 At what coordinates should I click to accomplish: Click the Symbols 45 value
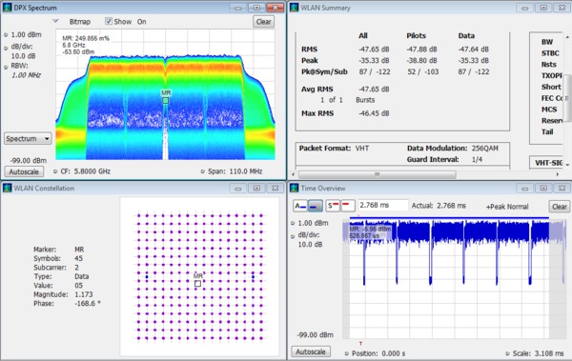point(78,258)
